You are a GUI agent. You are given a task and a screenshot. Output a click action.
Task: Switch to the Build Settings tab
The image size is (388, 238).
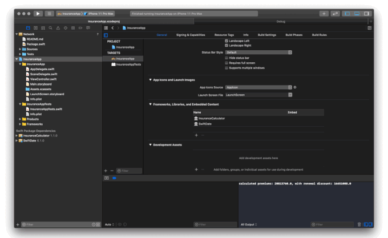pos(267,35)
